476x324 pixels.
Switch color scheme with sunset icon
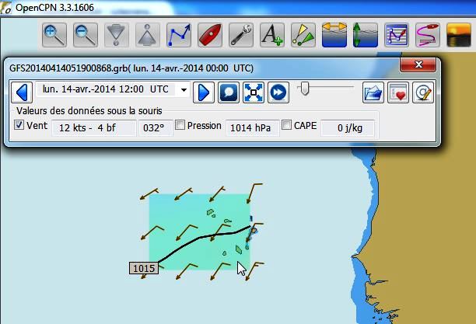[459, 35]
